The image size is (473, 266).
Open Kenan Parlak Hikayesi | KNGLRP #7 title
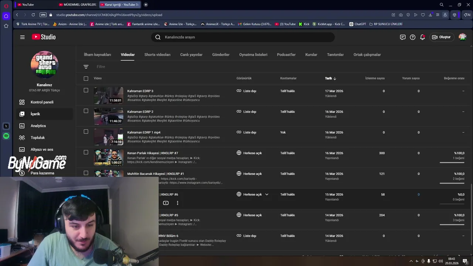tap(153, 153)
